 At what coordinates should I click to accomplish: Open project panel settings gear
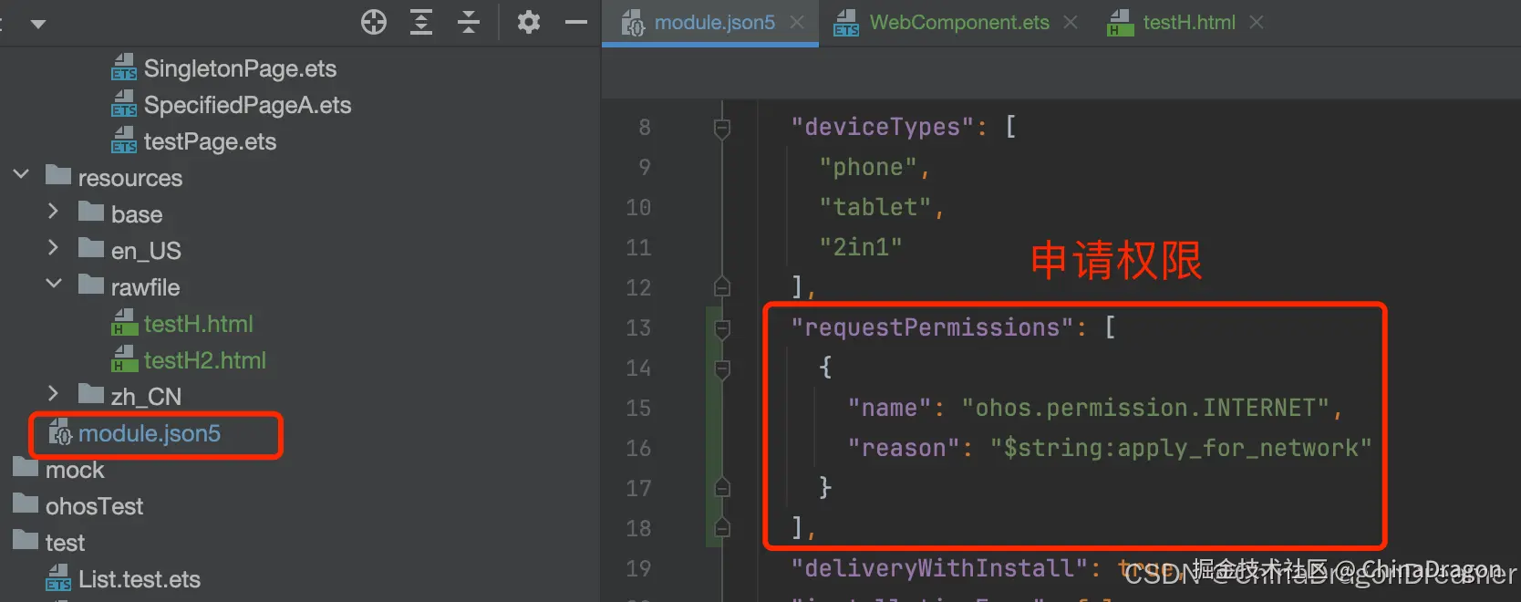click(x=529, y=22)
